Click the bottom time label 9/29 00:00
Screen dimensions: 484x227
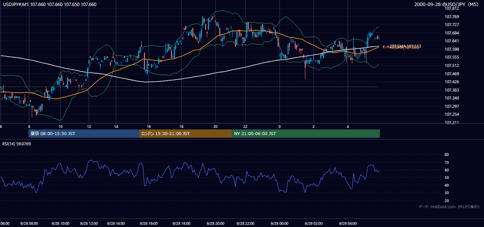pos(279,224)
